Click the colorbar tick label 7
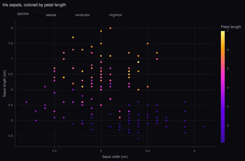 coord(228,31)
